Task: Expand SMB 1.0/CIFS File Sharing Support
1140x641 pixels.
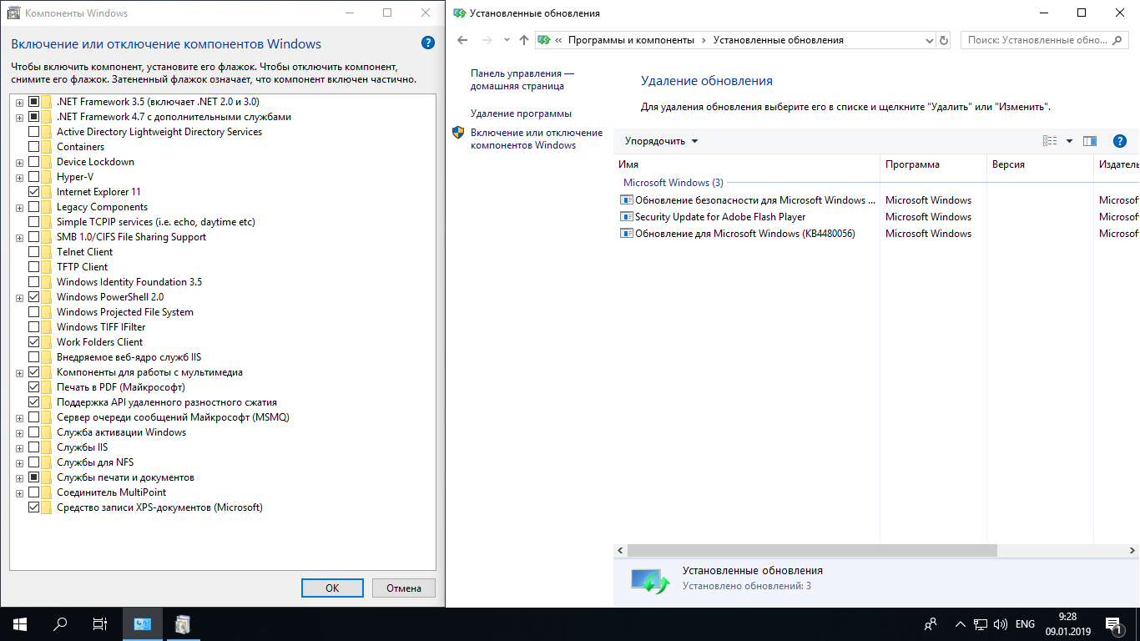Action: (19, 237)
